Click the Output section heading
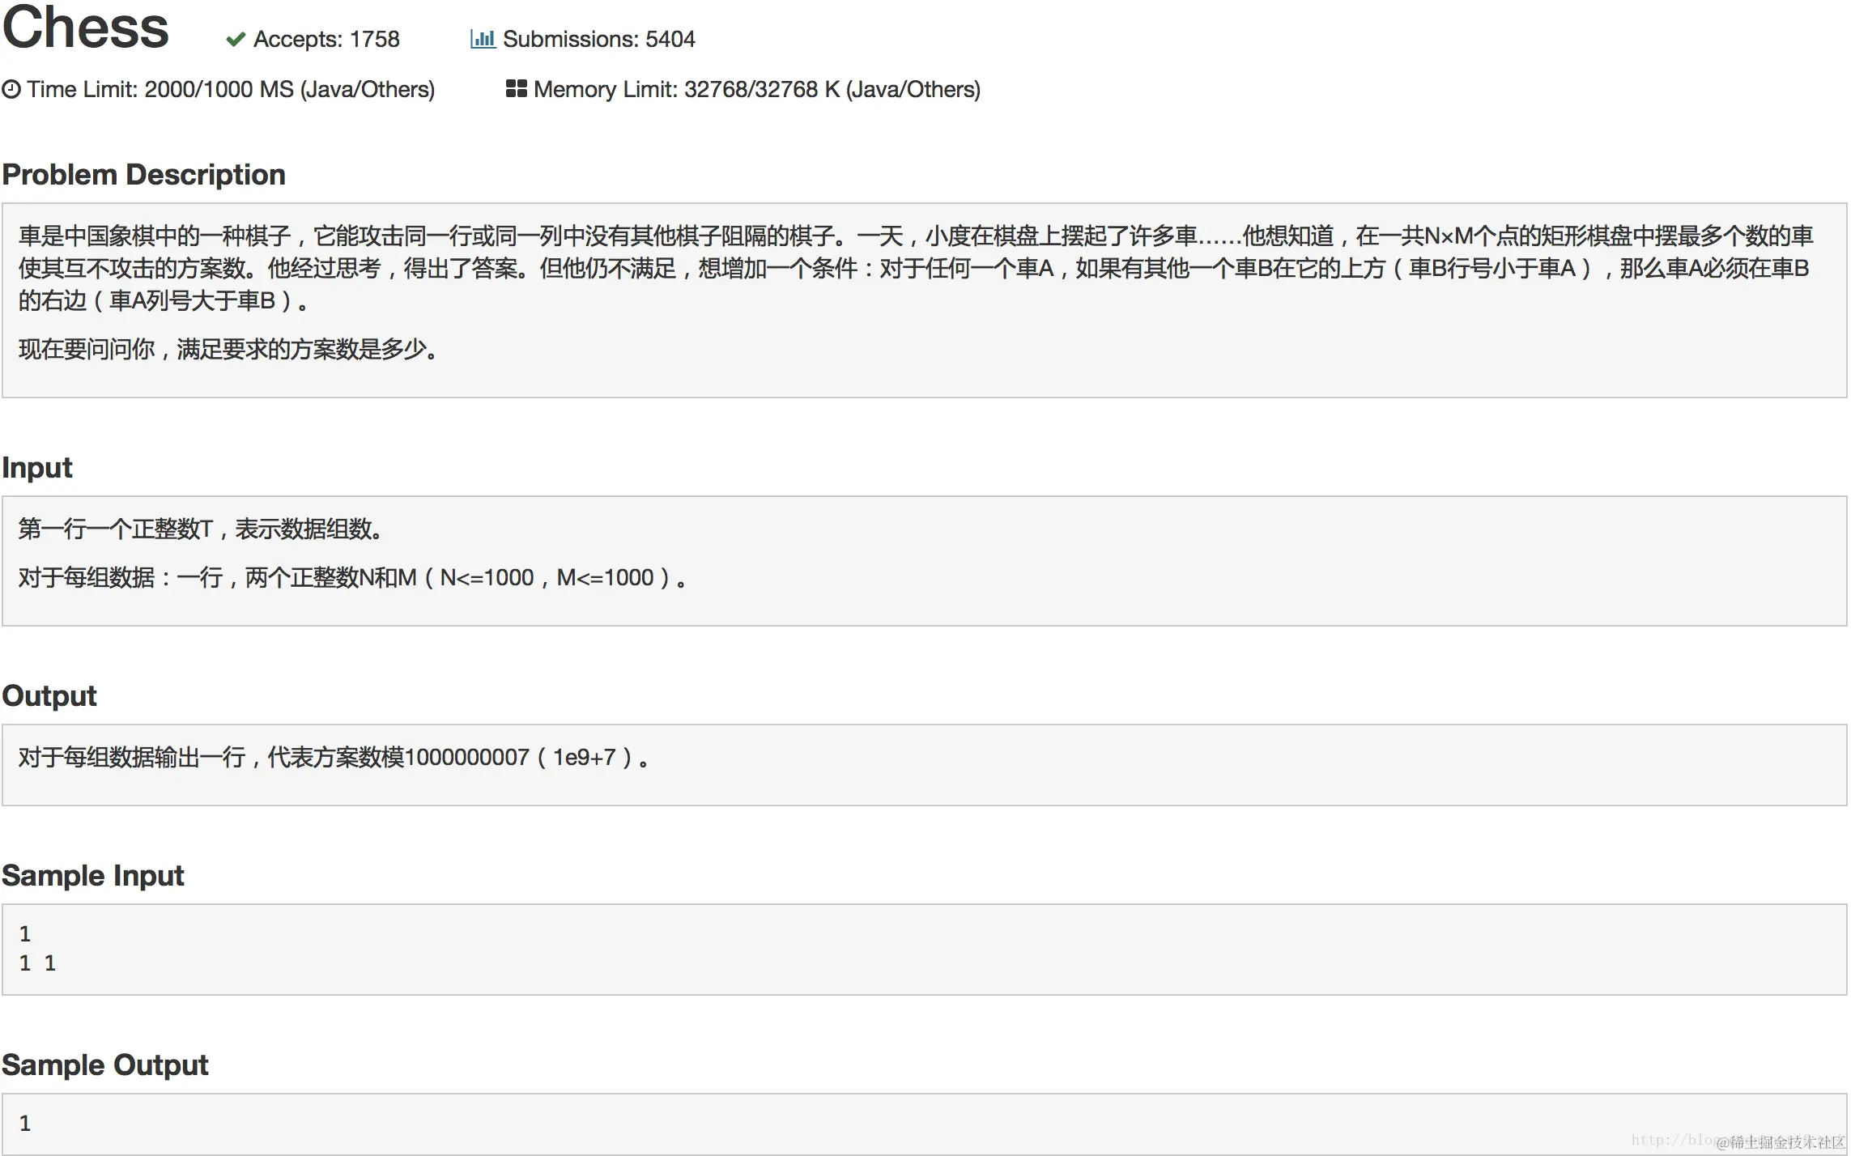Image resolution: width=1851 pixels, height=1156 pixels. [x=49, y=695]
